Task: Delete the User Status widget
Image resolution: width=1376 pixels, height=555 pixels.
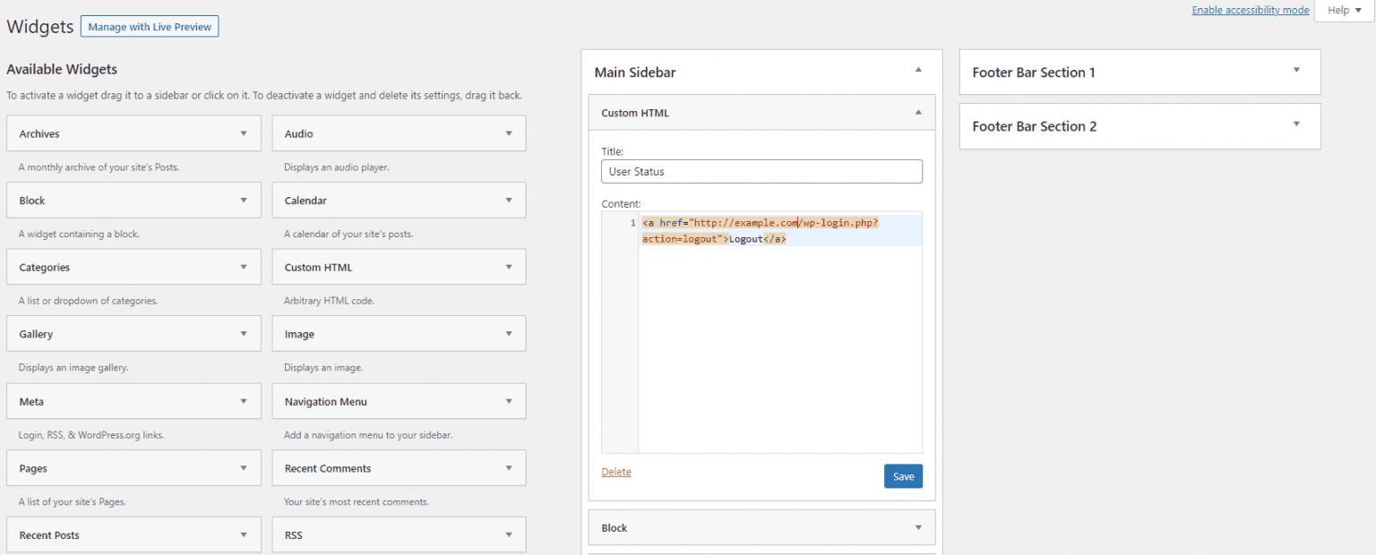Action: 615,472
